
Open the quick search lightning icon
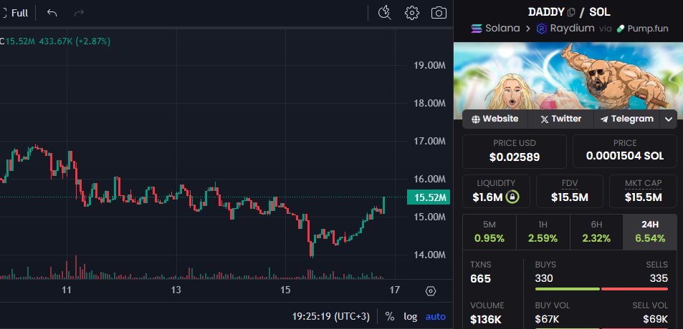tap(384, 13)
